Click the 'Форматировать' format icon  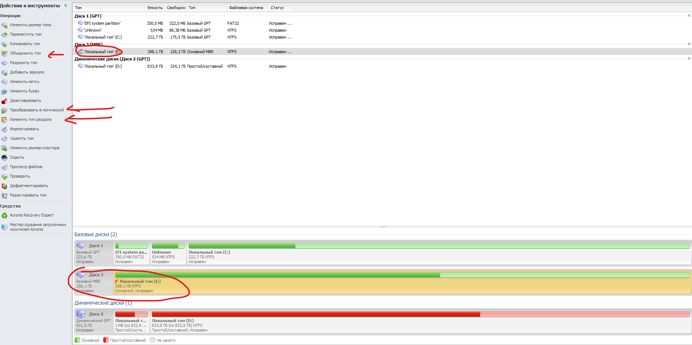[4, 129]
